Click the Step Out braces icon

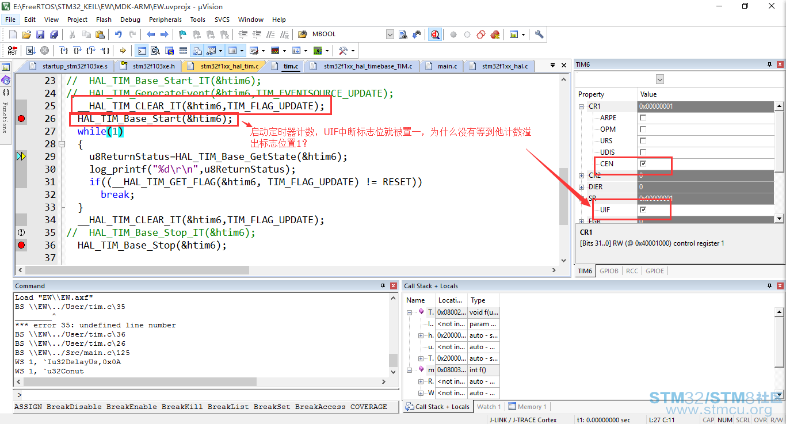pos(91,51)
